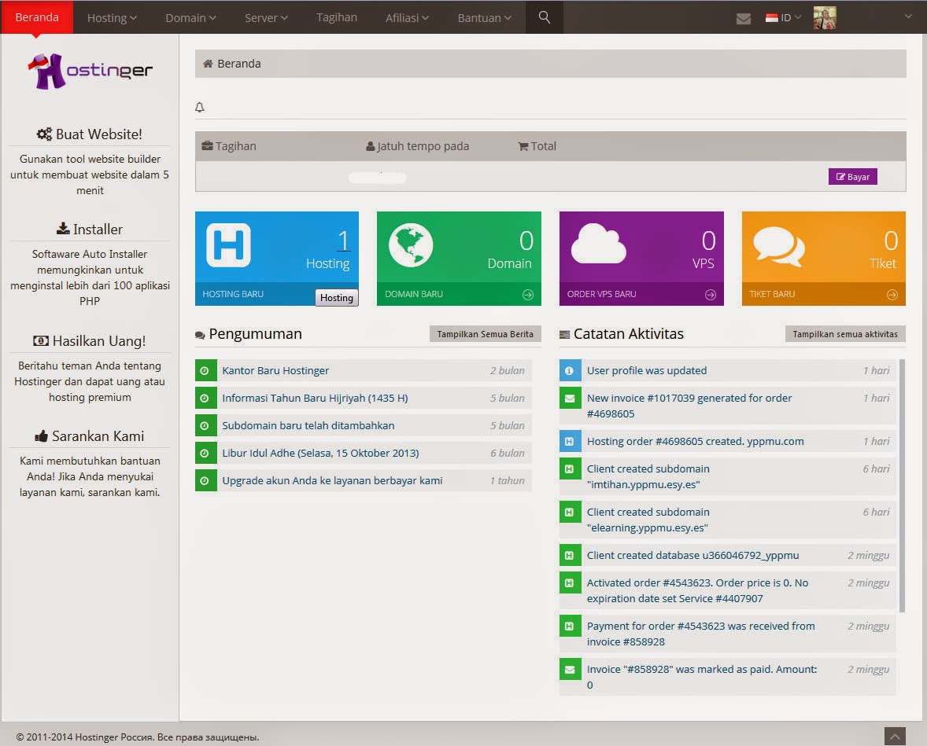927x746 pixels.
Task: Click the purple VPS cloud icon
Action: pyautogui.click(x=598, y=244)
